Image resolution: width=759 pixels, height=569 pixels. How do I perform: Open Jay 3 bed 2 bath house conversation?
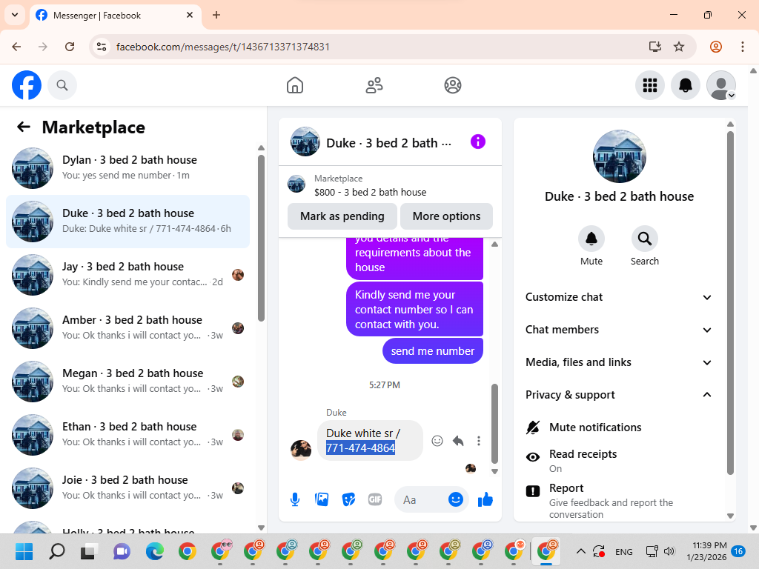(x=127, y=274)
